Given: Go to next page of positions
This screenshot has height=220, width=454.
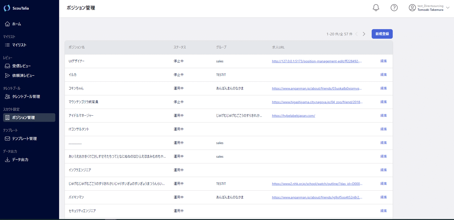Looking at the screenshot, I should tap(364, 34).
